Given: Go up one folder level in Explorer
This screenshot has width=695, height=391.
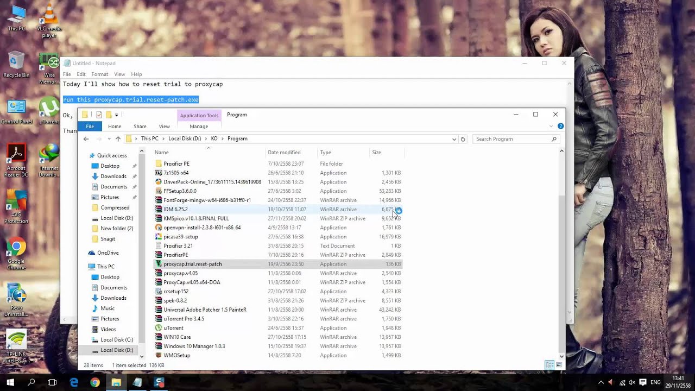Looking at the screenshot, I should click(118, 139).
